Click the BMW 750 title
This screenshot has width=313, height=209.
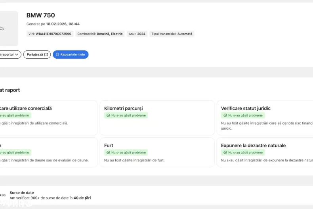[x=40, y=15]
